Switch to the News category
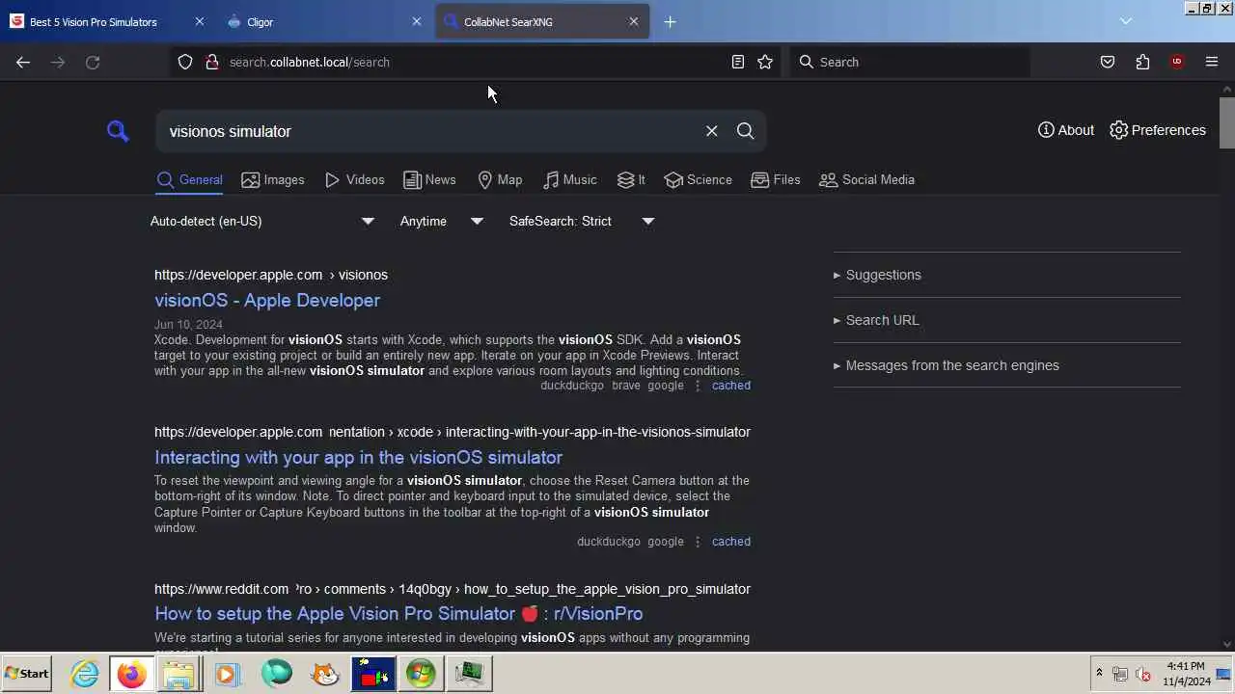This screenshot has height=694, width=1235. [429, 179]
